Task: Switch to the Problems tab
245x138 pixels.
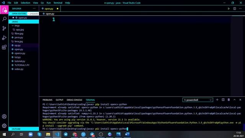Action: pyautogui.click(x=47, y=100)
